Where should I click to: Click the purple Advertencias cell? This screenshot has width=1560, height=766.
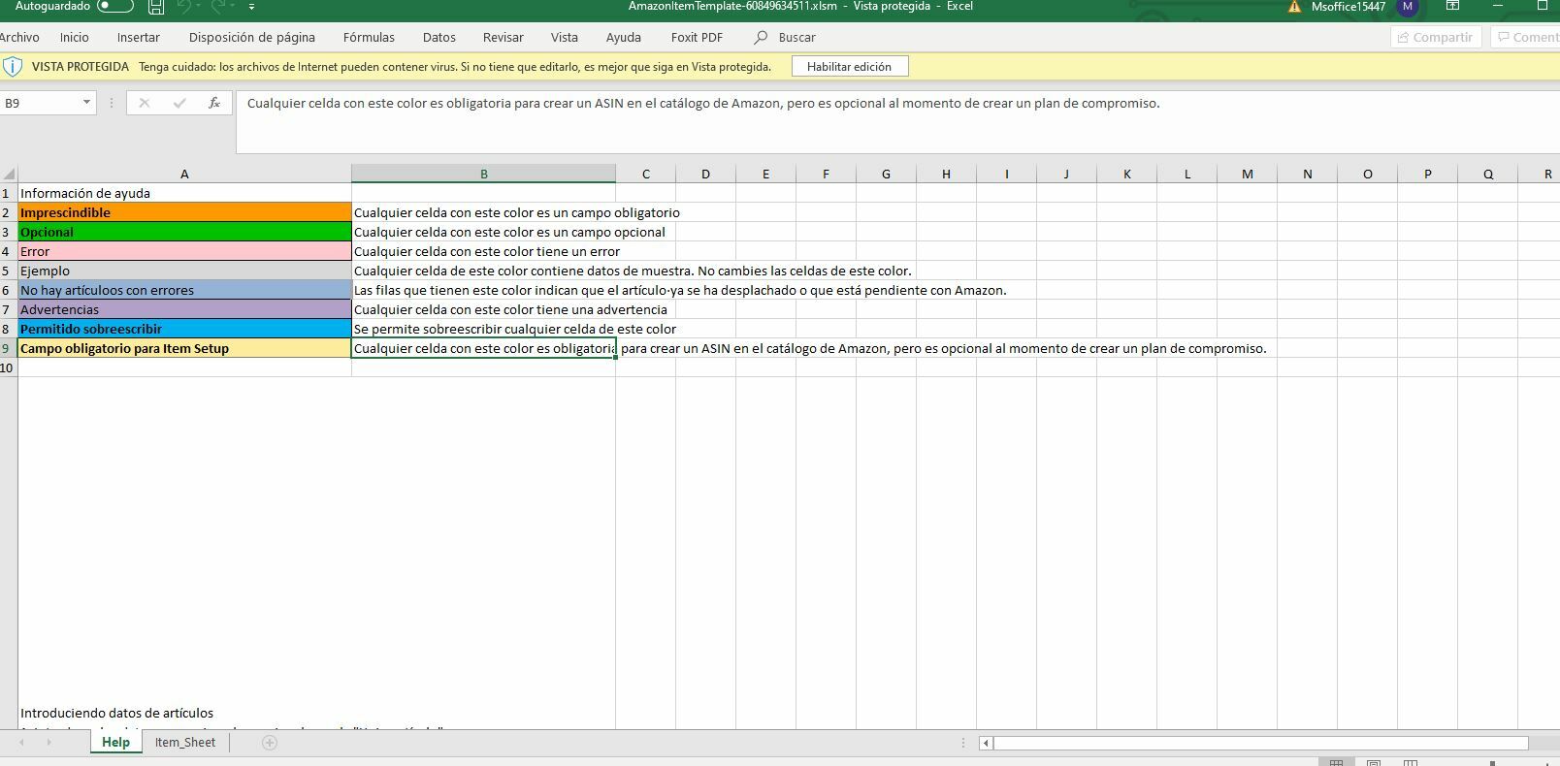(x=184, y=309)
